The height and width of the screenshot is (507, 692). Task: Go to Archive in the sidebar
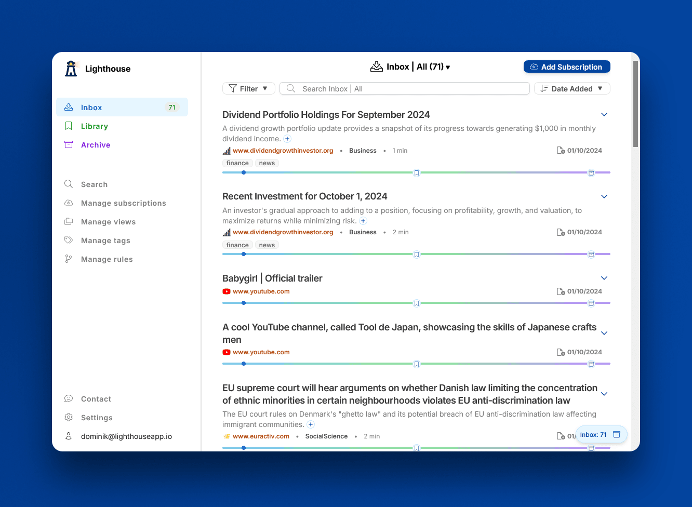(x=96, y=145)
